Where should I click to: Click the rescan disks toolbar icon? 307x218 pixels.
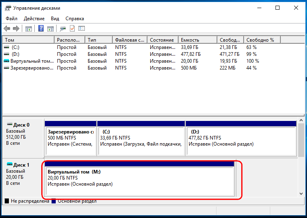[63, 29]
